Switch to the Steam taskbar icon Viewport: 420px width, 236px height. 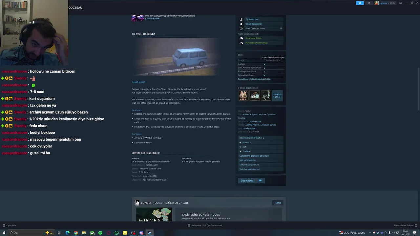pyautogui.click(x=149, y=233)
